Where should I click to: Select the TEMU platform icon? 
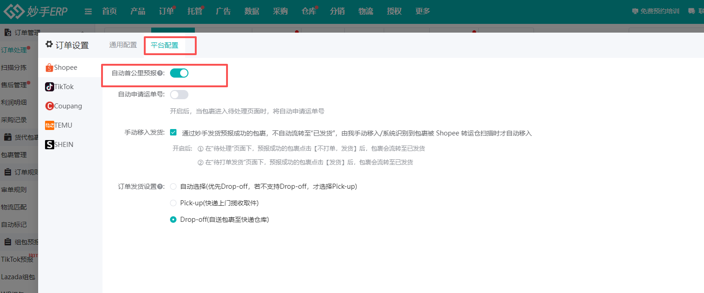click(x=49, y=125)
